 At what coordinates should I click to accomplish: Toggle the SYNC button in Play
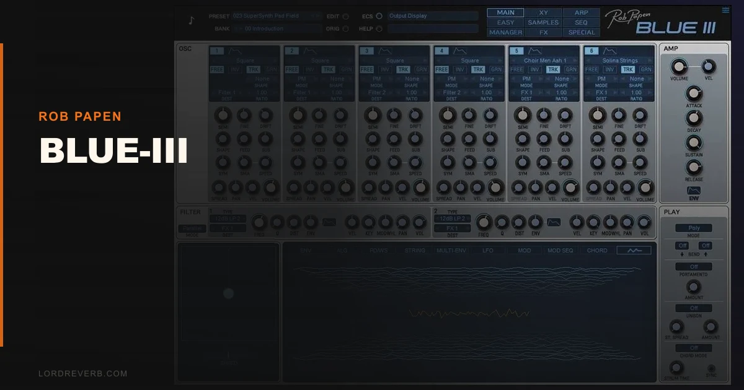click(x=711, y=368)
